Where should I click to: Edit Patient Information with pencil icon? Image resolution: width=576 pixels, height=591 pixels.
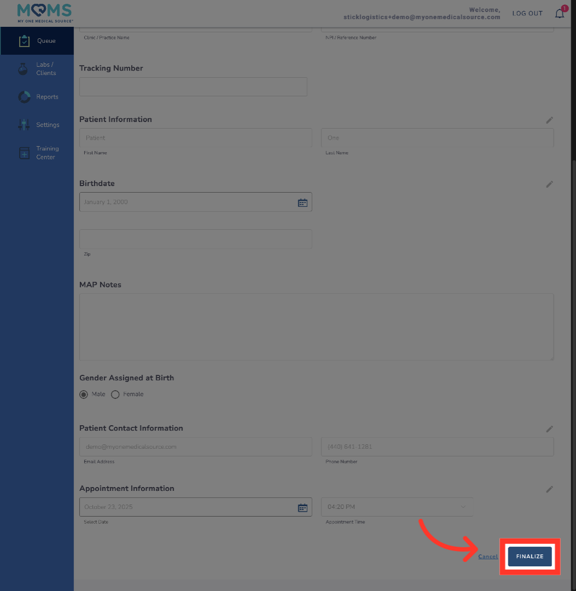pyautogui.click(x=549, y=120)
